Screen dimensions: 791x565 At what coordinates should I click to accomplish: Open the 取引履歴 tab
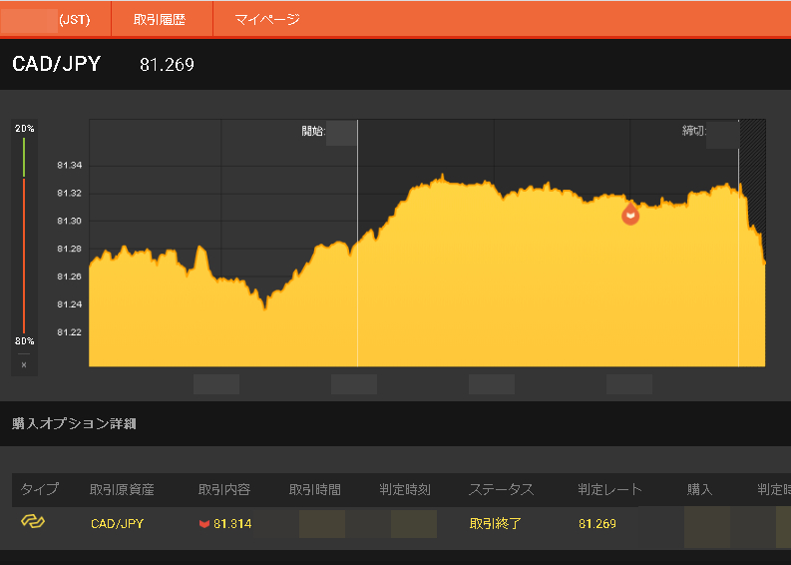pos(162,19)
